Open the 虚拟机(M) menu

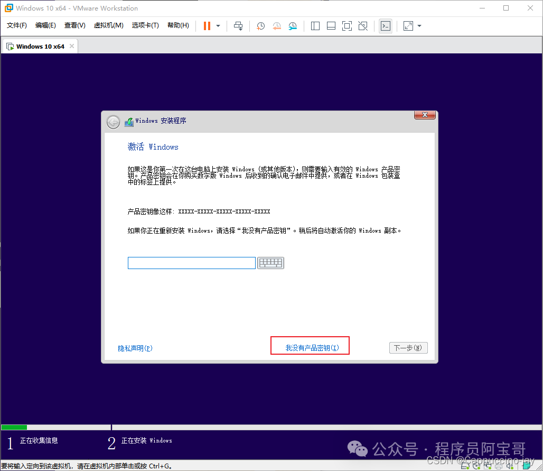tap(108, 25)
